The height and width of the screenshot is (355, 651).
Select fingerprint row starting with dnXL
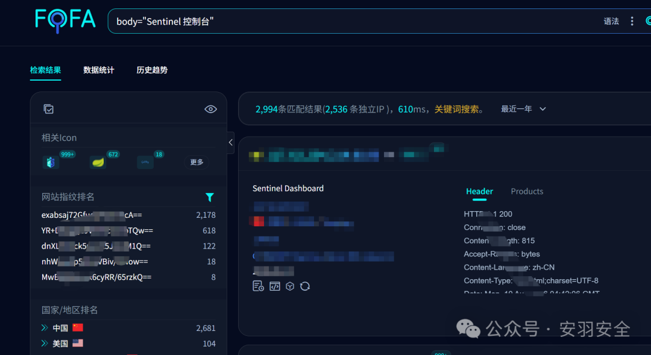(x=128, y=246)
